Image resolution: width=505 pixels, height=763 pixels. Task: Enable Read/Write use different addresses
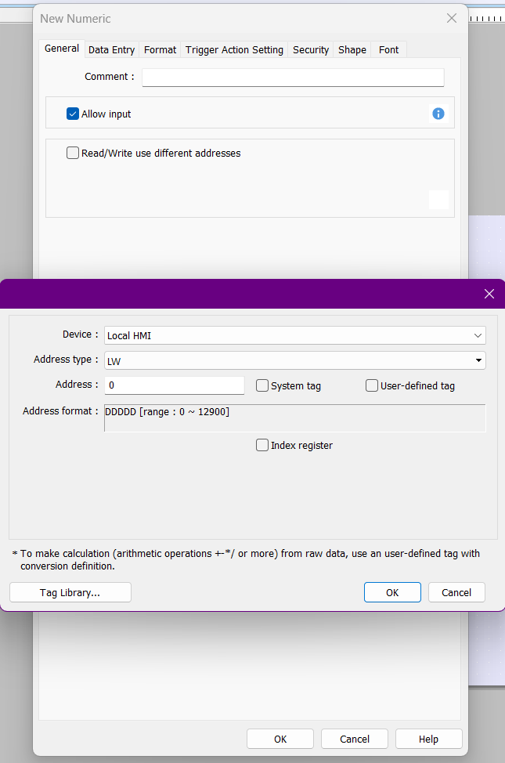[74, 154]
